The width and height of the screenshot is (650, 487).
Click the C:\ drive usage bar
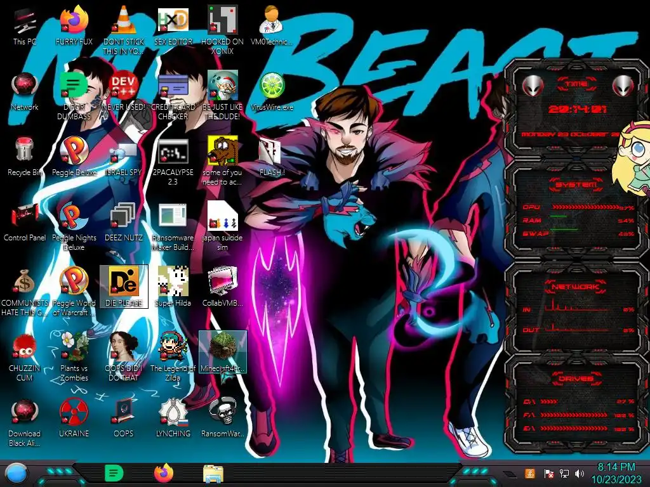[x=549, y=401]
